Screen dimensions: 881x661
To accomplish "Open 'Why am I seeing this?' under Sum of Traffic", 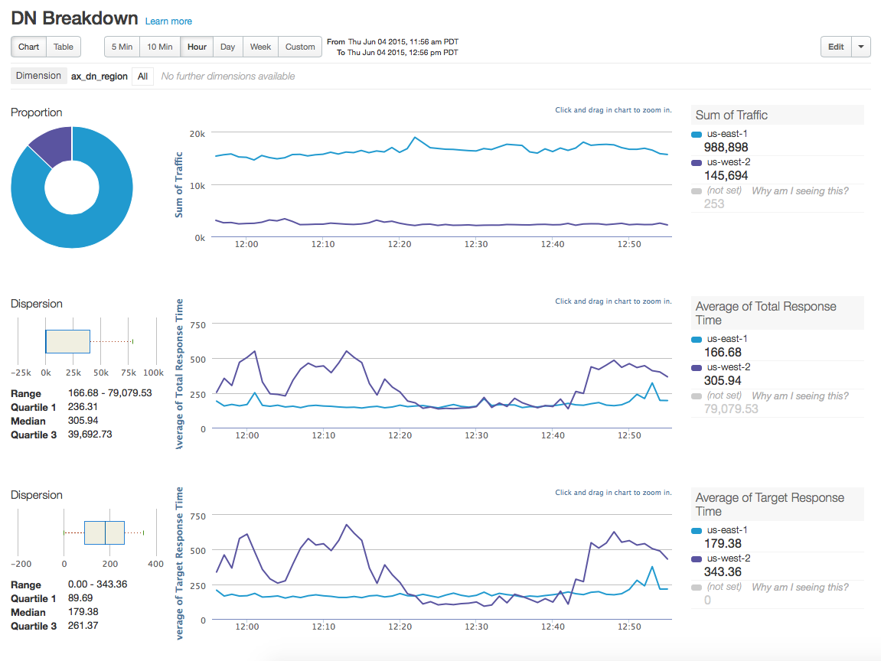I will pos(800,191).
